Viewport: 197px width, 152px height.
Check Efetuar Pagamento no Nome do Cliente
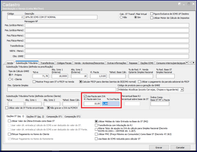(x=9, y=134)
